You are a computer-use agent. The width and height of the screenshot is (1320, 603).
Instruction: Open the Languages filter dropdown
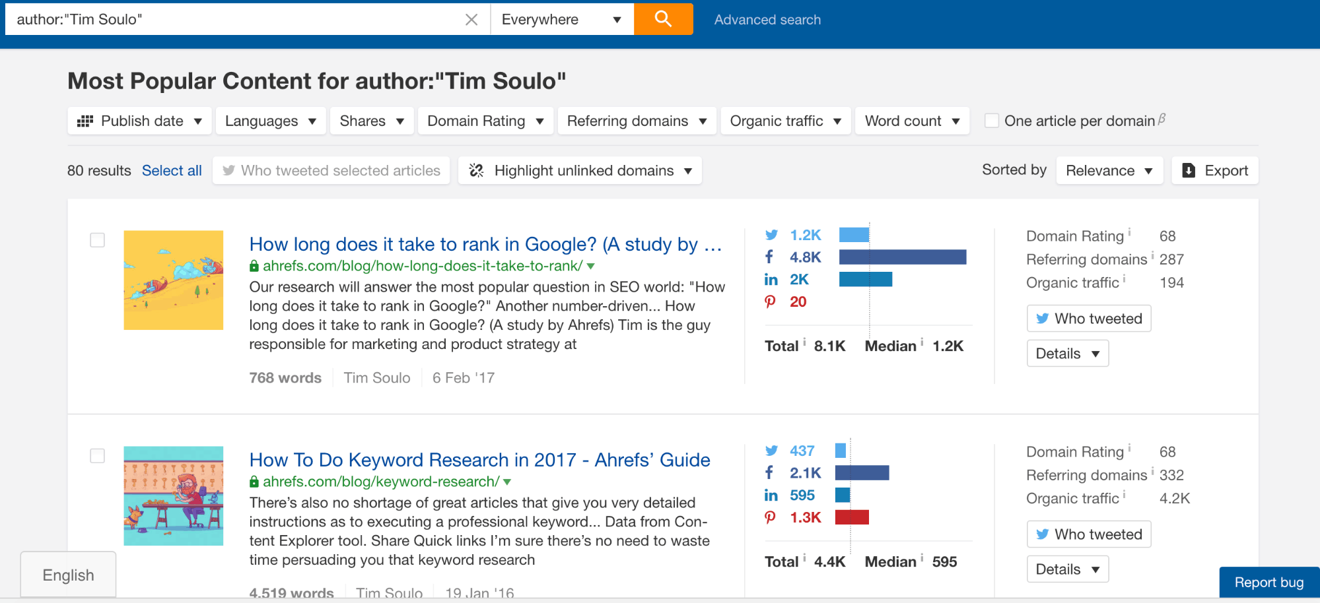click(x=271, y=121)
